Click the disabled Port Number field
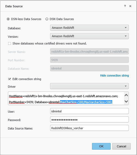The height and width of the screenshot is (155, 137). click(x=89, y=60)
